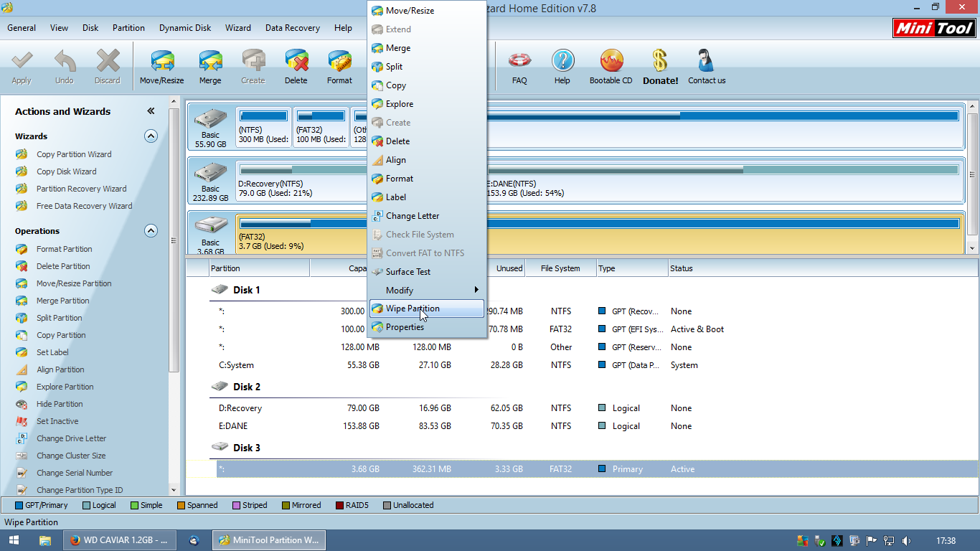The image size is (980, 551).
Task: Select Merge Partition in the Operations list
Action: (62, 301)
